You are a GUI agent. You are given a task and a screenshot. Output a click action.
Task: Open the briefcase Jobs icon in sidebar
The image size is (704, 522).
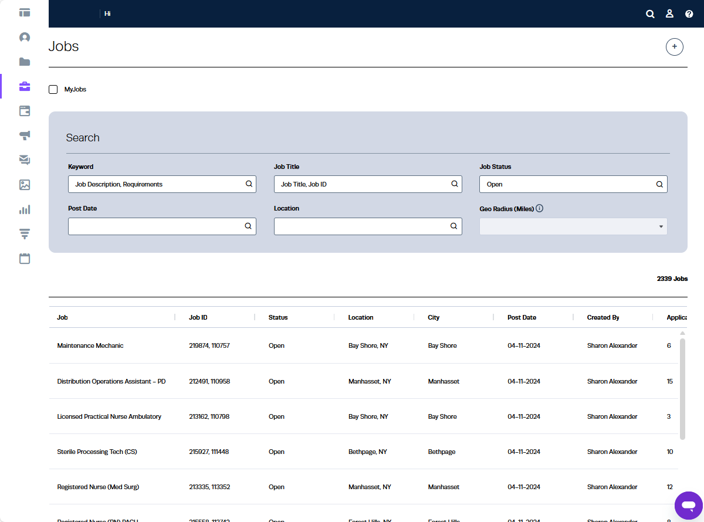(25, 87)
